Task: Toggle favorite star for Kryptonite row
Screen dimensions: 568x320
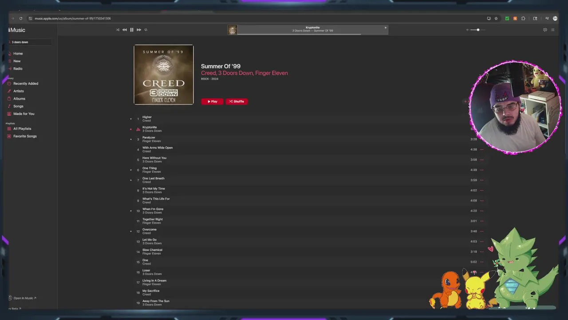Action: [131, 129]
